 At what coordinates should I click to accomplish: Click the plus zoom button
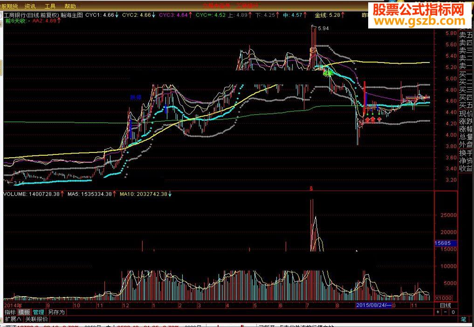click(438, 312)
